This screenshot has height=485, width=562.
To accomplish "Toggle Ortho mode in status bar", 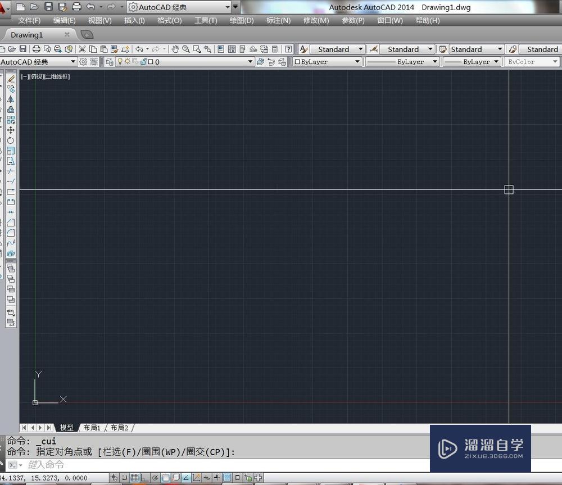I will point(144,478).
